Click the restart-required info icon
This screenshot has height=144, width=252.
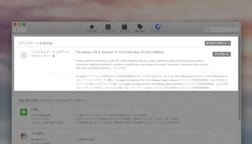click(x=54, y=56)
